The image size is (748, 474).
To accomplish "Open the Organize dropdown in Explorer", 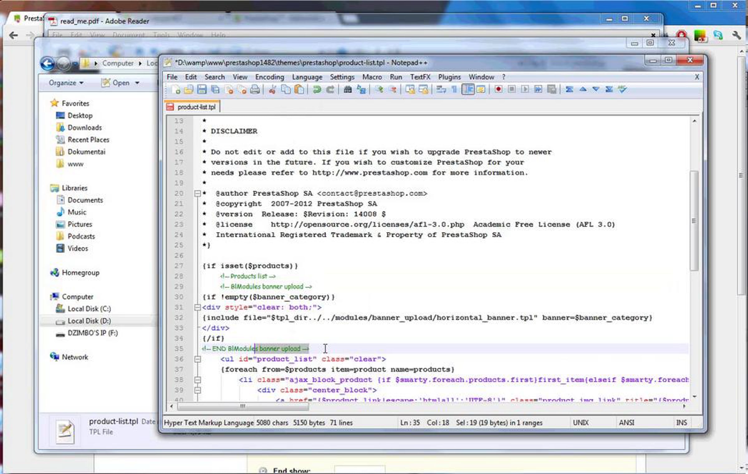I will (66, 83).
